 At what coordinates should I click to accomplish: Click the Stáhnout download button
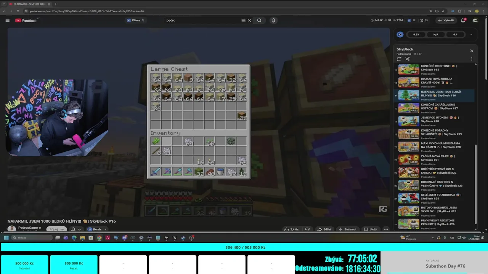click(x=347, y=229)
